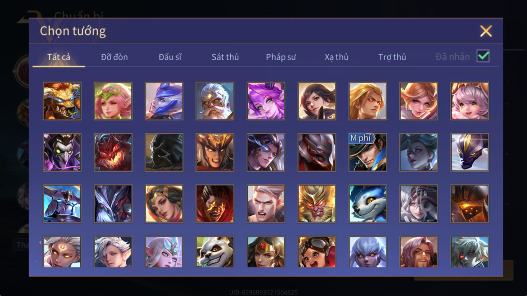Pick the blue wolf hero portrait
The width and height of the screenshot is (527, 296).
(368, 204)
